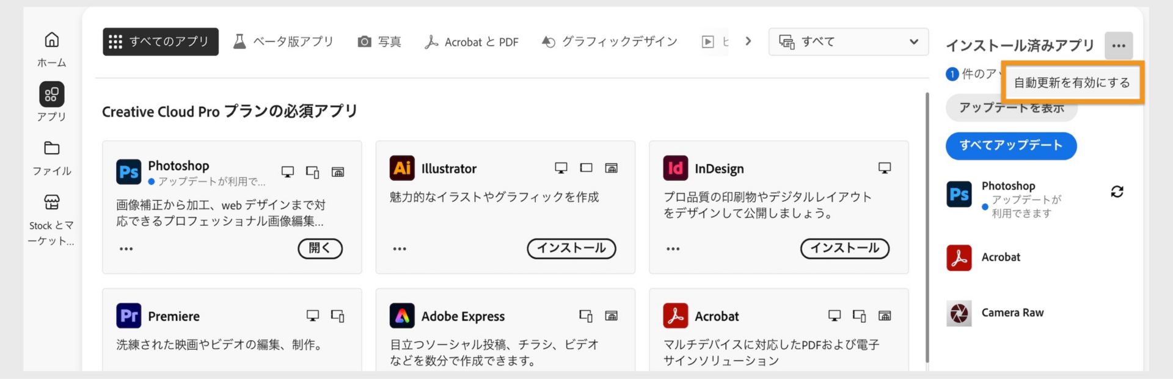Switch to Acrobat と PDF tab

[x=472, y=42]
